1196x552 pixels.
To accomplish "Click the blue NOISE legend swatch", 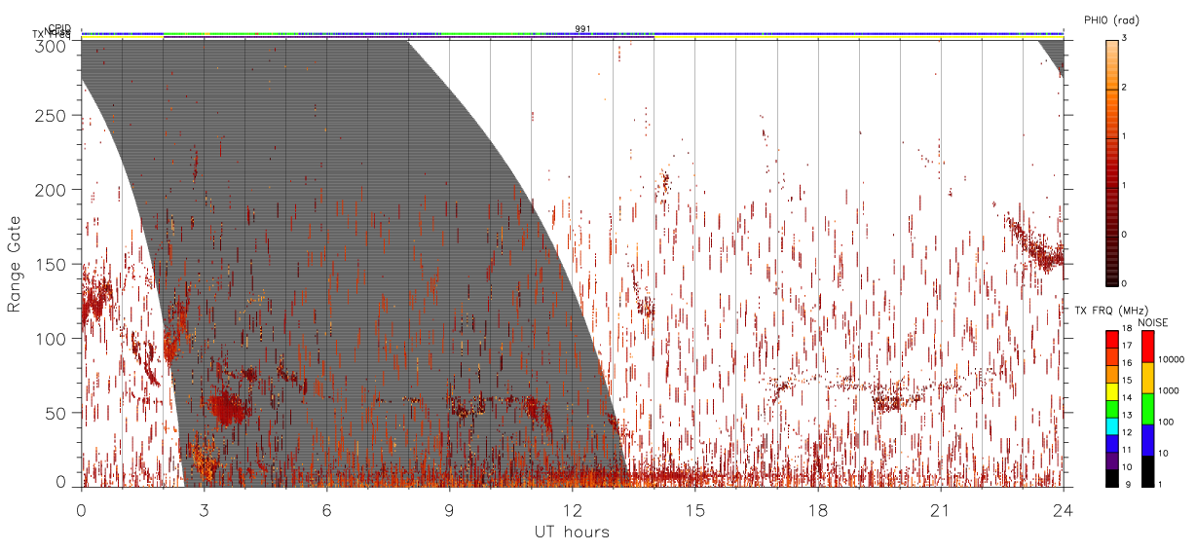I will click(x=1147, y=440).
